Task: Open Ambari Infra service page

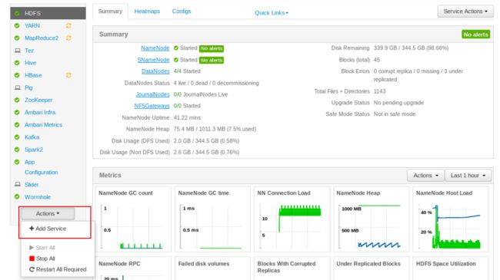Action: [40, 112]
